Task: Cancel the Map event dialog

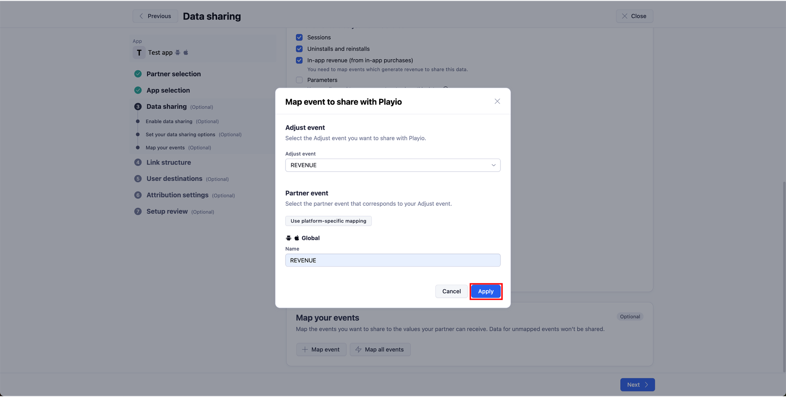Action: tap(451, 291)
